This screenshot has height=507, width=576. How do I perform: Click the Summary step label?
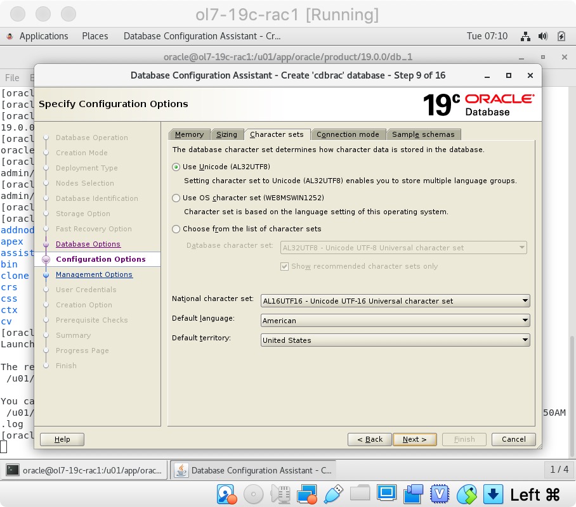click(73, 335)
